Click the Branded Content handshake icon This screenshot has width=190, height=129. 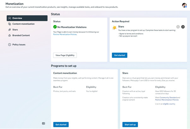point(9,35)
